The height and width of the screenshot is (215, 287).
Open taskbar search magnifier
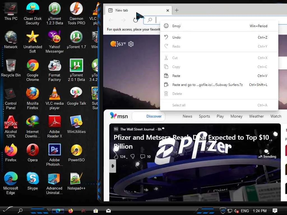20,211
